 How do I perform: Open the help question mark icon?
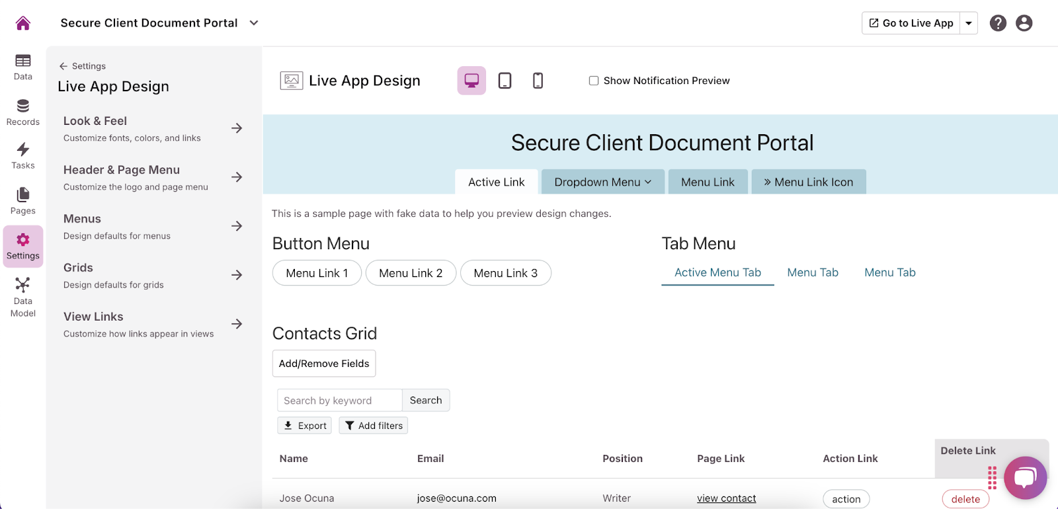point(998,23)
